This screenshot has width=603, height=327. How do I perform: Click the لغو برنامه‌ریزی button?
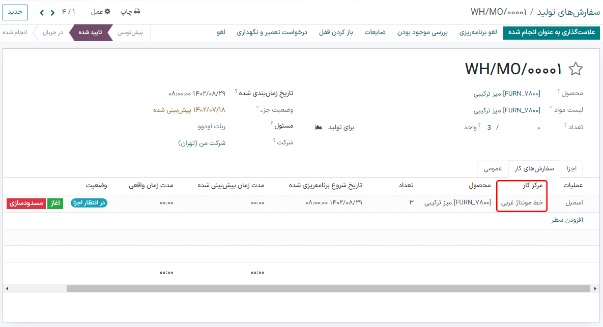click(x=476, y=32)
